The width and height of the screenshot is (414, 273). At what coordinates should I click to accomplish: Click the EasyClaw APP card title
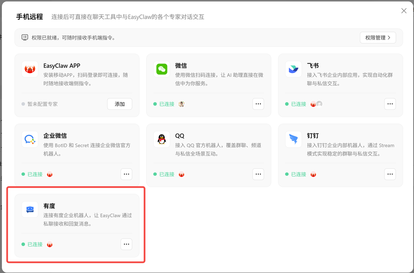62,66
